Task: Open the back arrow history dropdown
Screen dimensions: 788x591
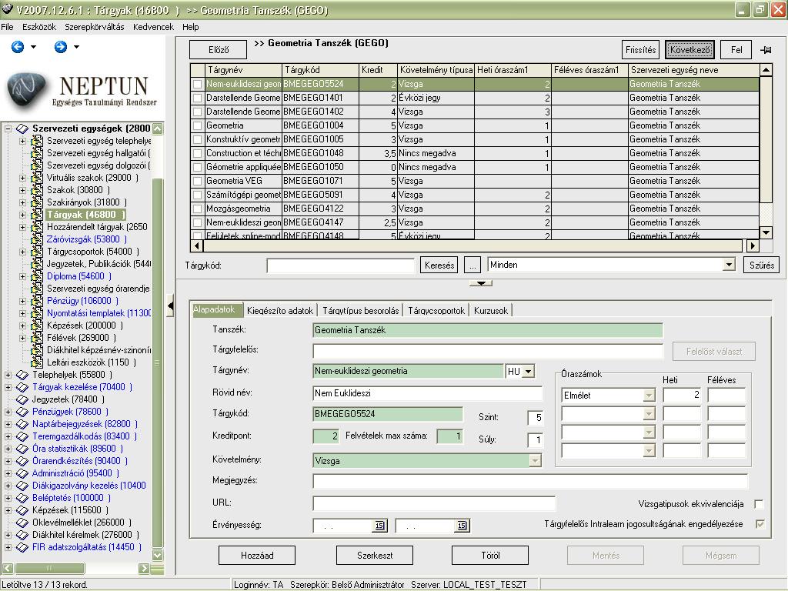Action: 33,47
